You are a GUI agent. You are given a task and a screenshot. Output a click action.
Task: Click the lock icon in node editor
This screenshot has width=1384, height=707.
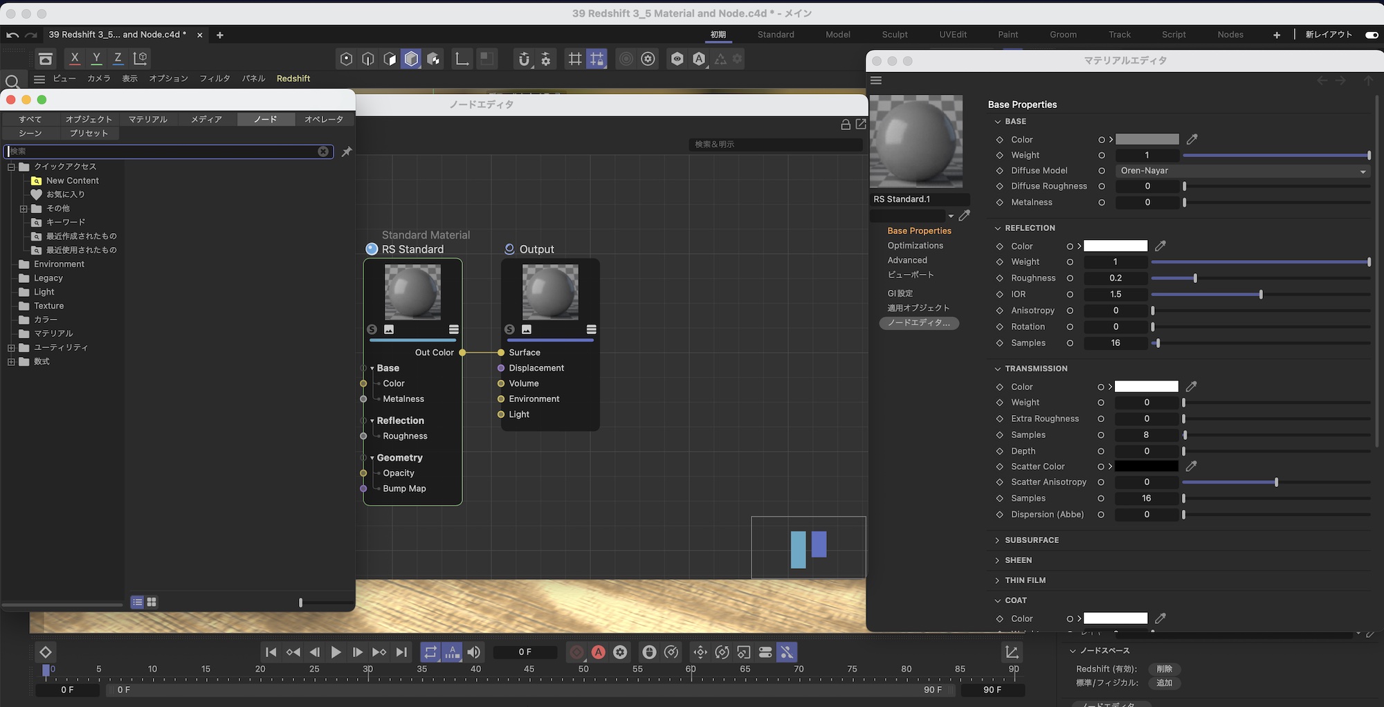pyautogui.click(x=845, y=125)
